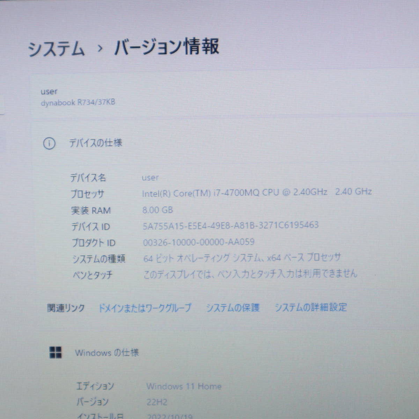Select version value 22H2
419x419 pixels.
pyautogui.click(x=157, y=402)
